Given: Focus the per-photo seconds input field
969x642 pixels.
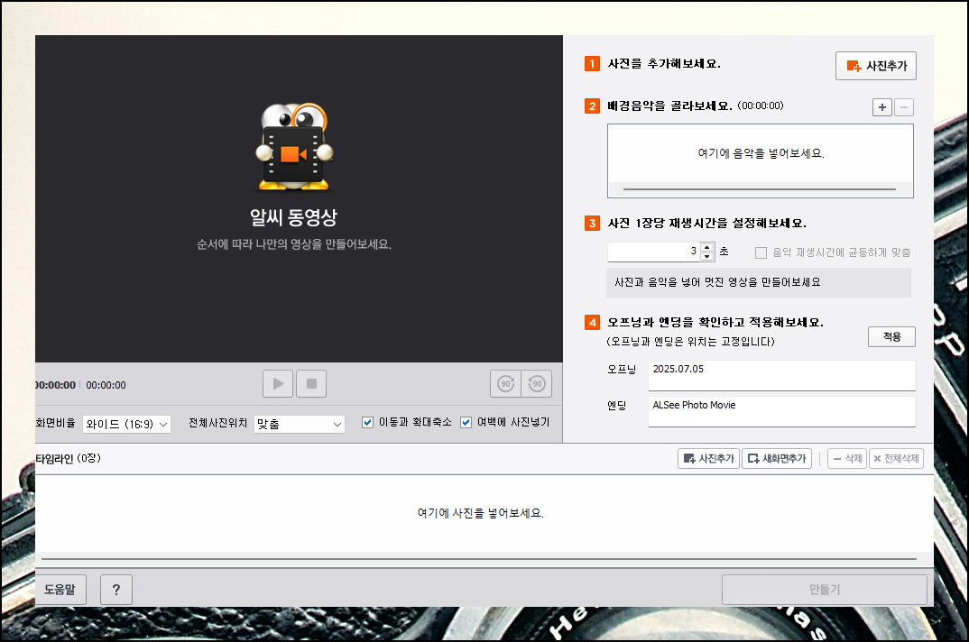Looking at the screenshot, I should [653, 252].
